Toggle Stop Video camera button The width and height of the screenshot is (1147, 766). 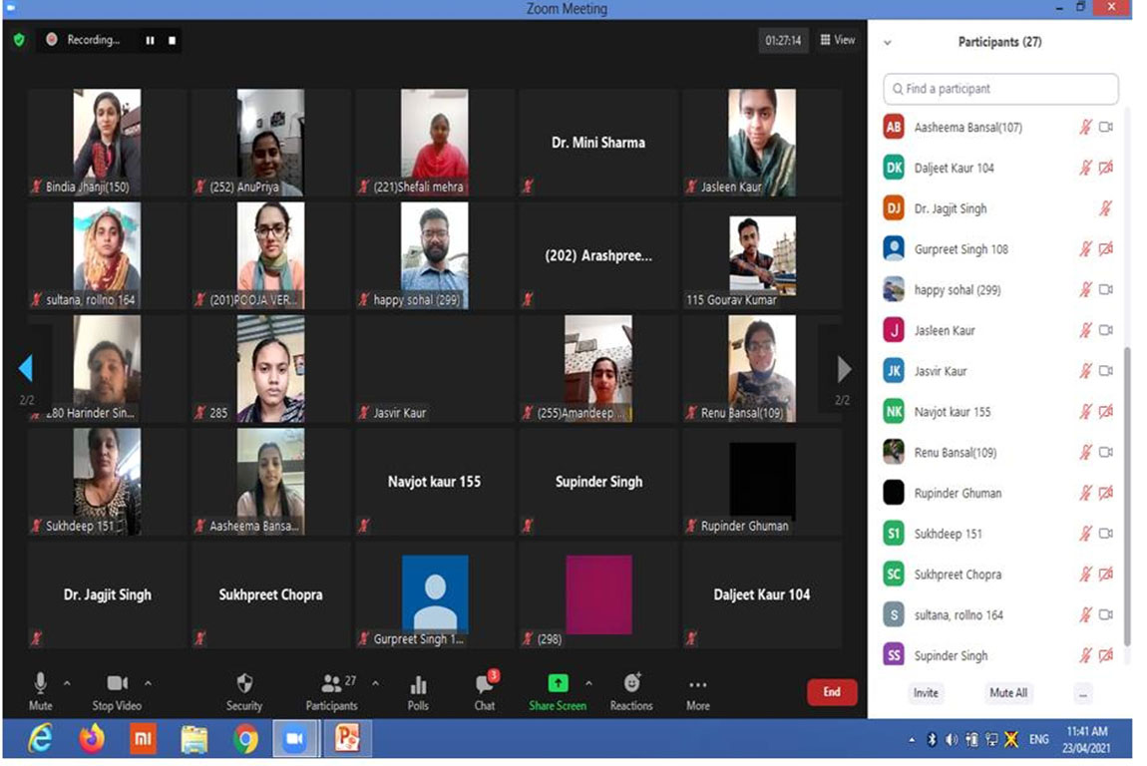(117, 683)
